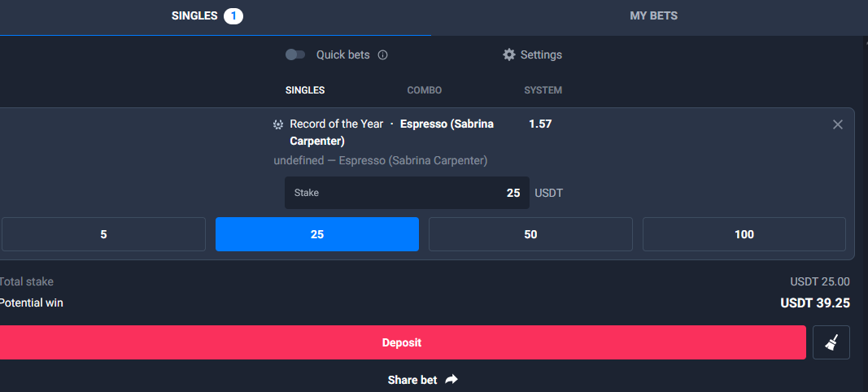868x392 pixels.
Task: Select the 25 stake preset
Action: coord(317,234)
